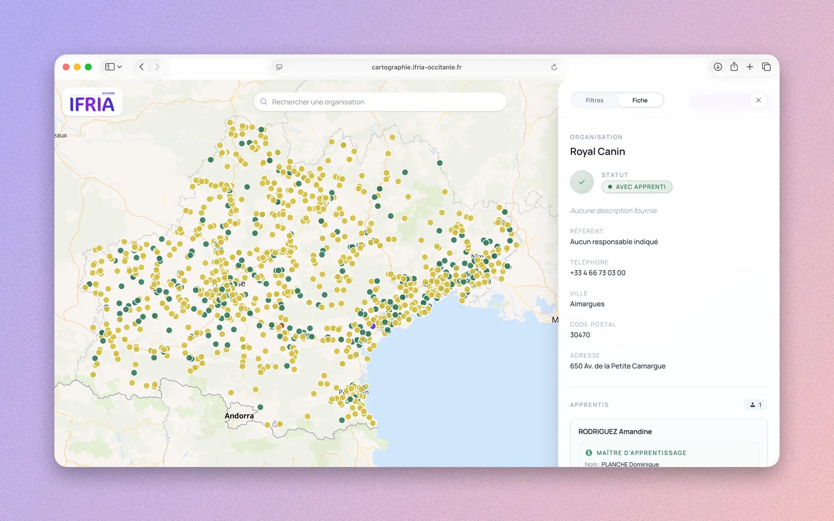The width and height of the screenshot is (834, 521).
Task: Click the address 650 Av. de la Petite Camargue
Action: pos(618,366)
